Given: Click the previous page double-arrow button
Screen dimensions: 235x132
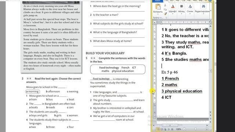Looking at the screenshot, I should coord(210,115).
